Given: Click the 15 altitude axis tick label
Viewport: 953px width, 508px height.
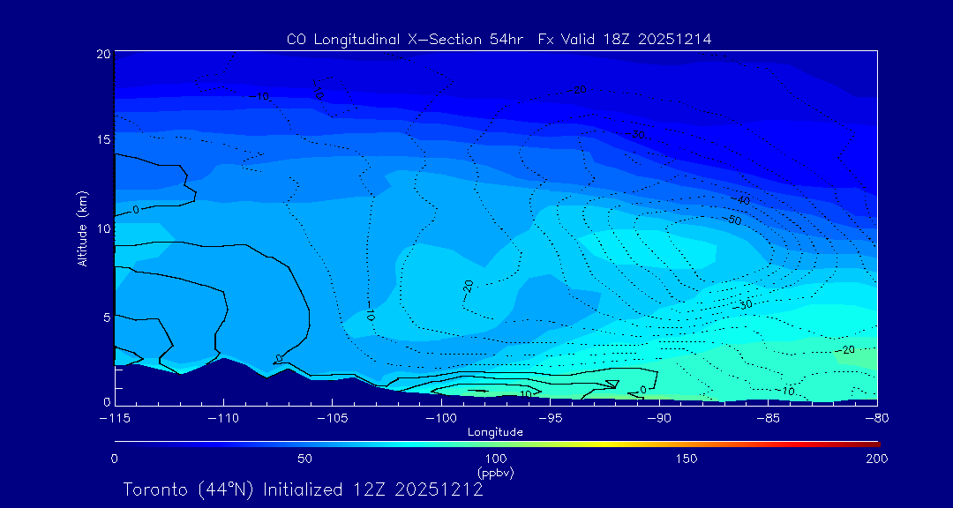Looking at the screenshot, I should 104,139.
